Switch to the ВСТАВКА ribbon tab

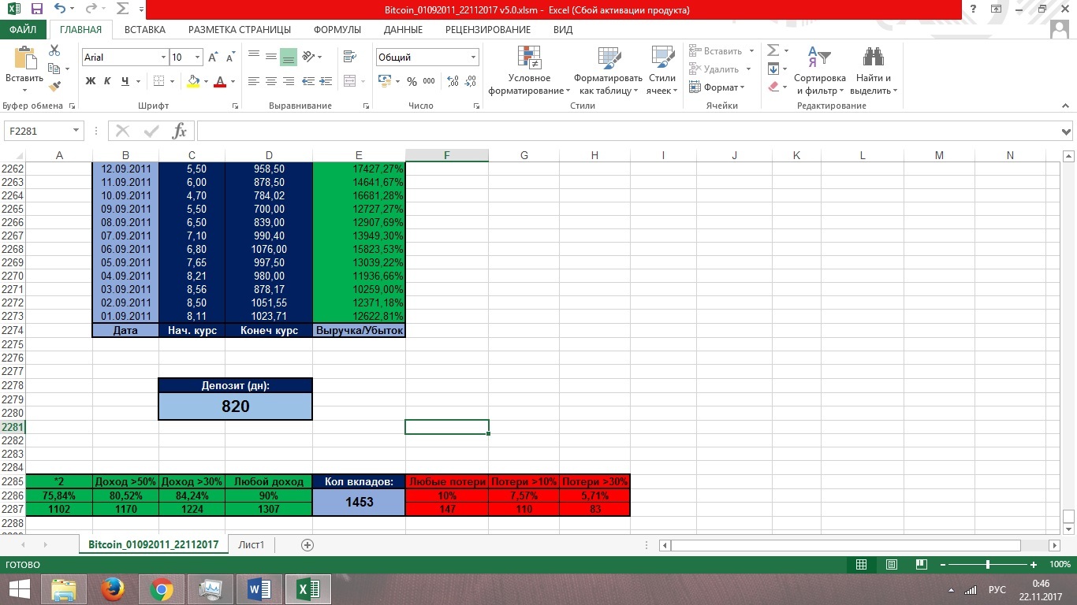tap(145, 30)
